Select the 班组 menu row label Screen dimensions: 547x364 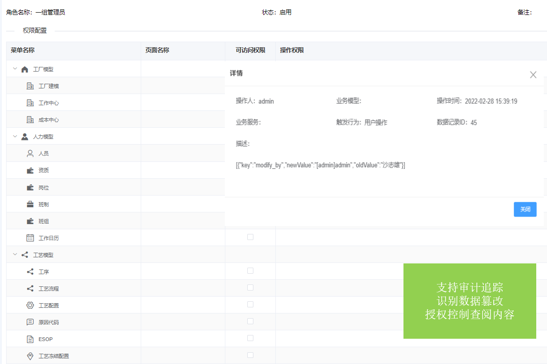43,221
